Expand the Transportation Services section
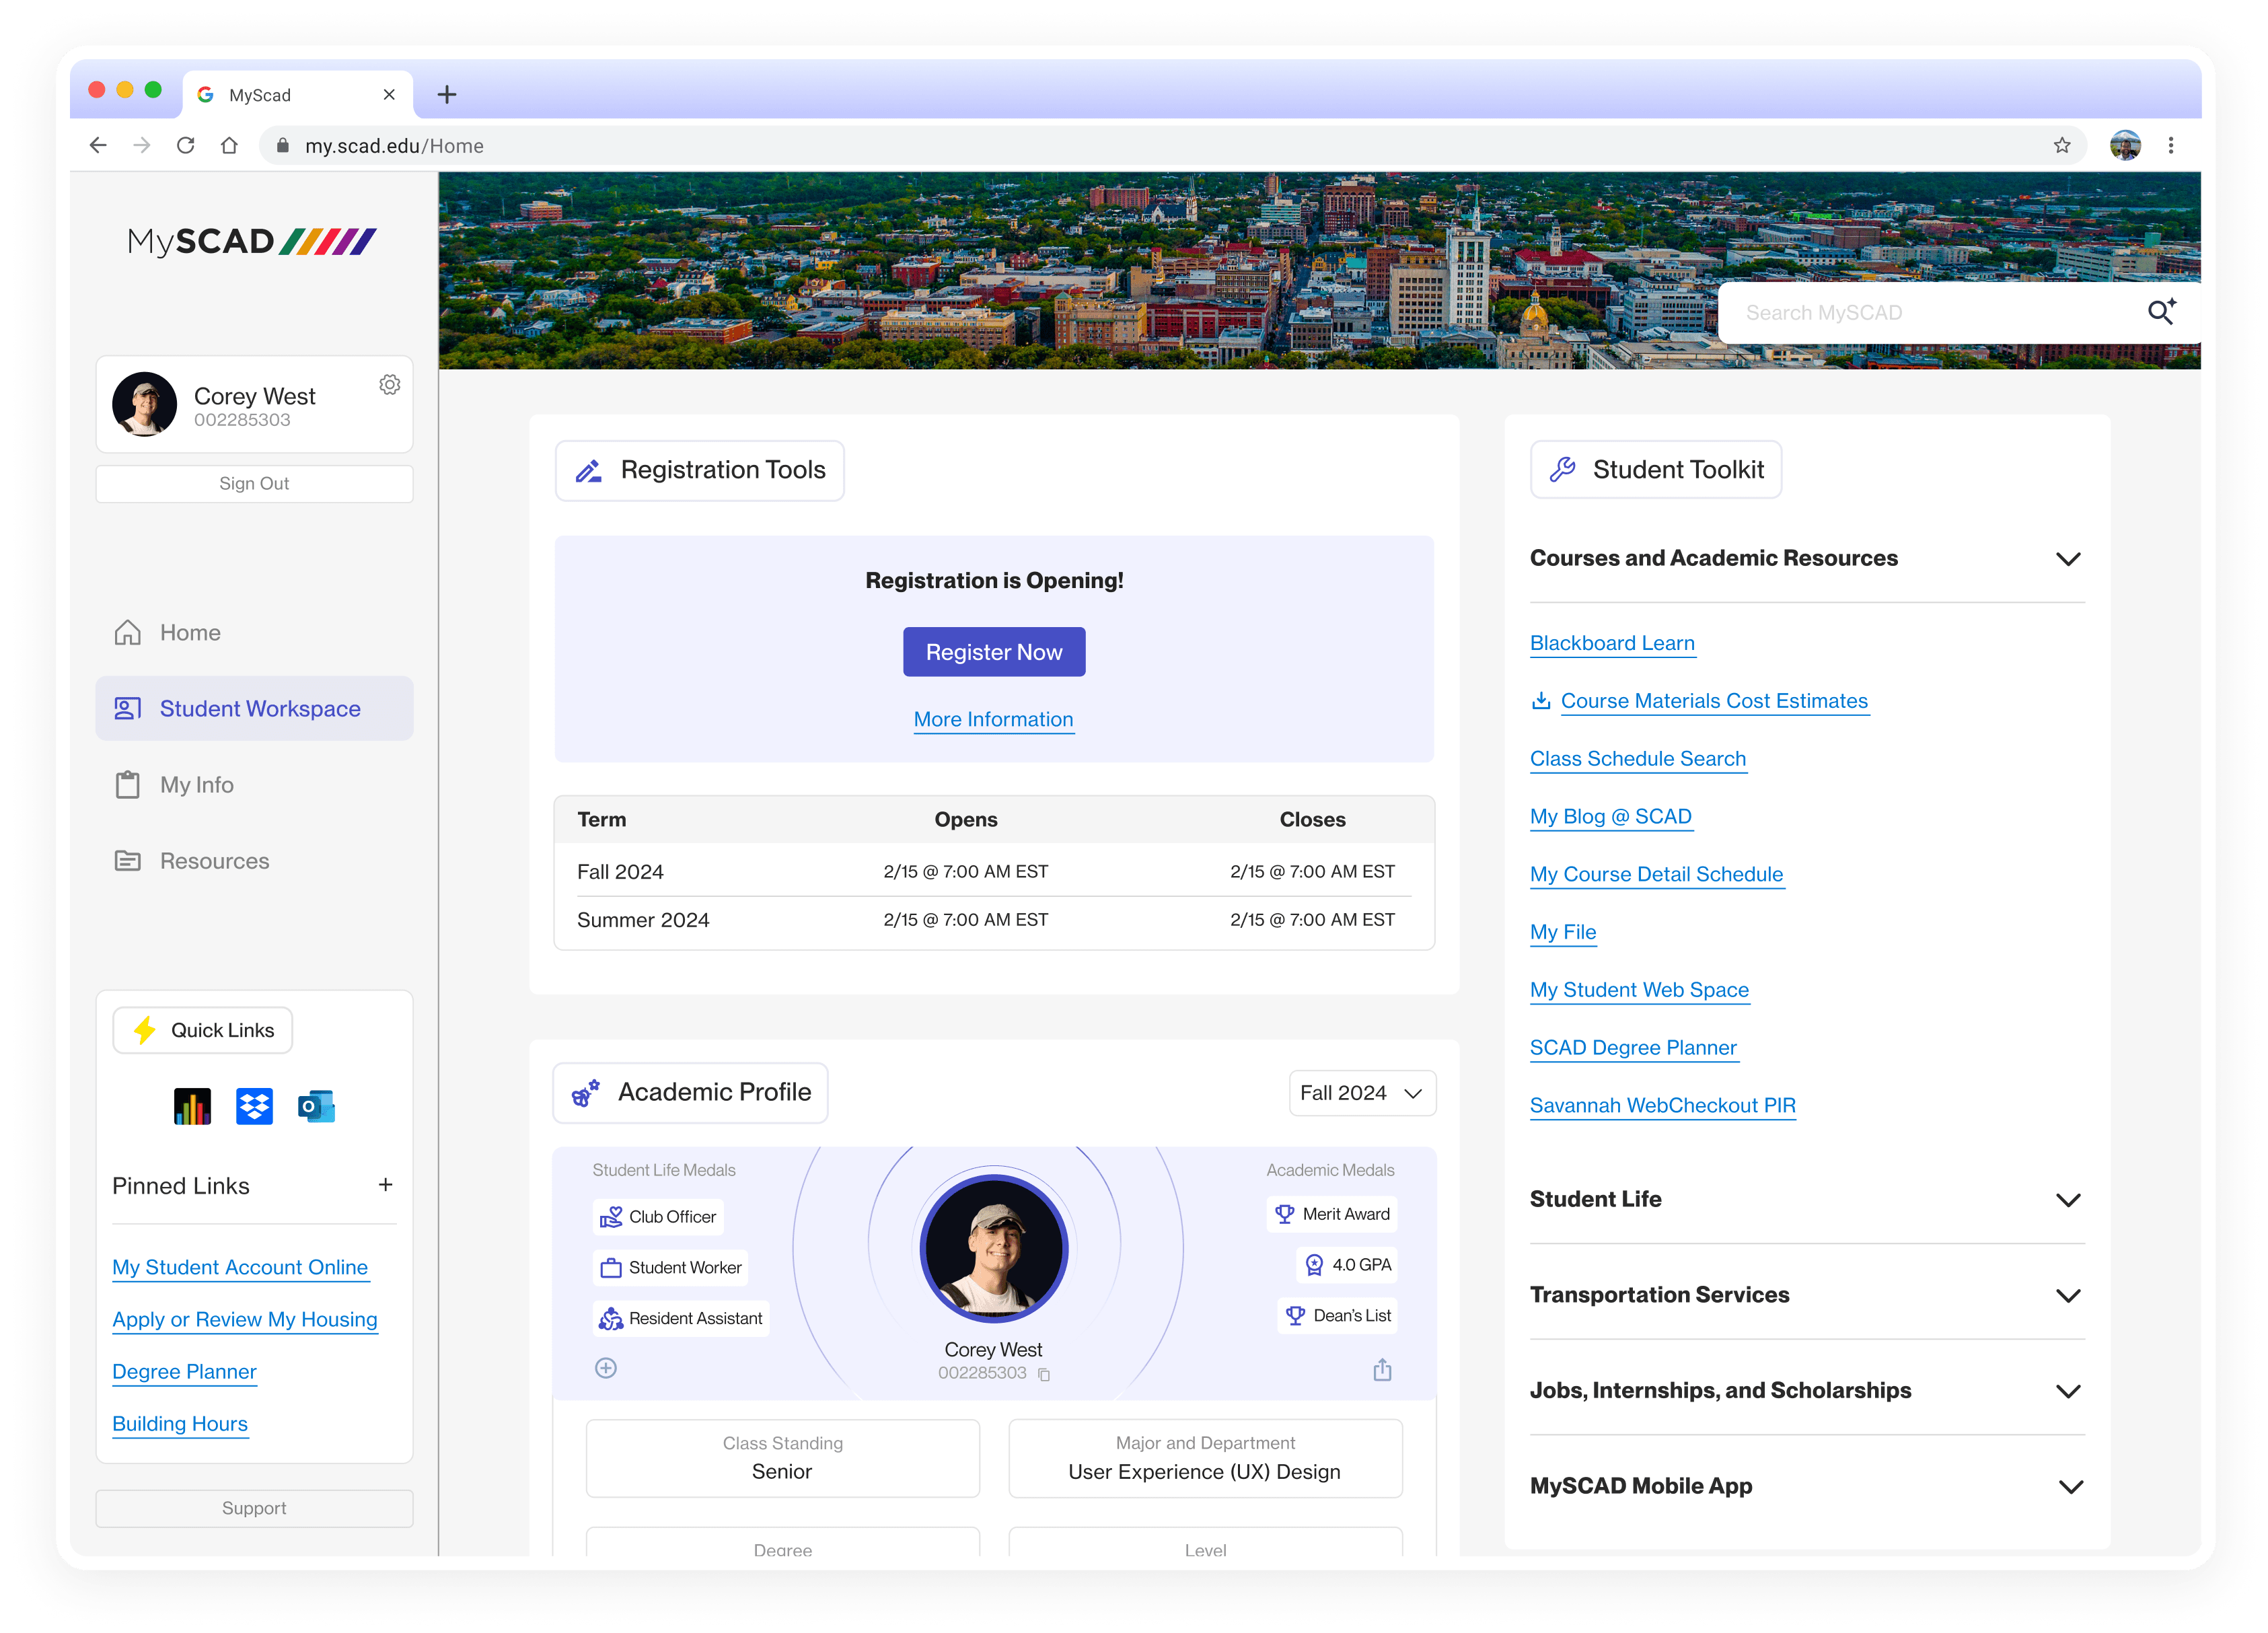2268x1633 pixels. pos(2068,1296)
